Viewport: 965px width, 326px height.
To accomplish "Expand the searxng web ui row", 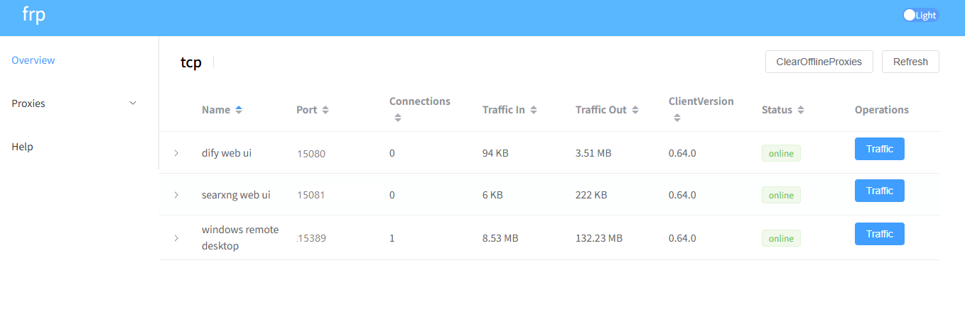I will [x=176, y=195].
